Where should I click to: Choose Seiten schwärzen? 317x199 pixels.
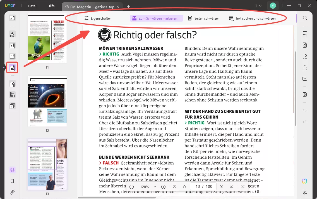tap(204, 18)
